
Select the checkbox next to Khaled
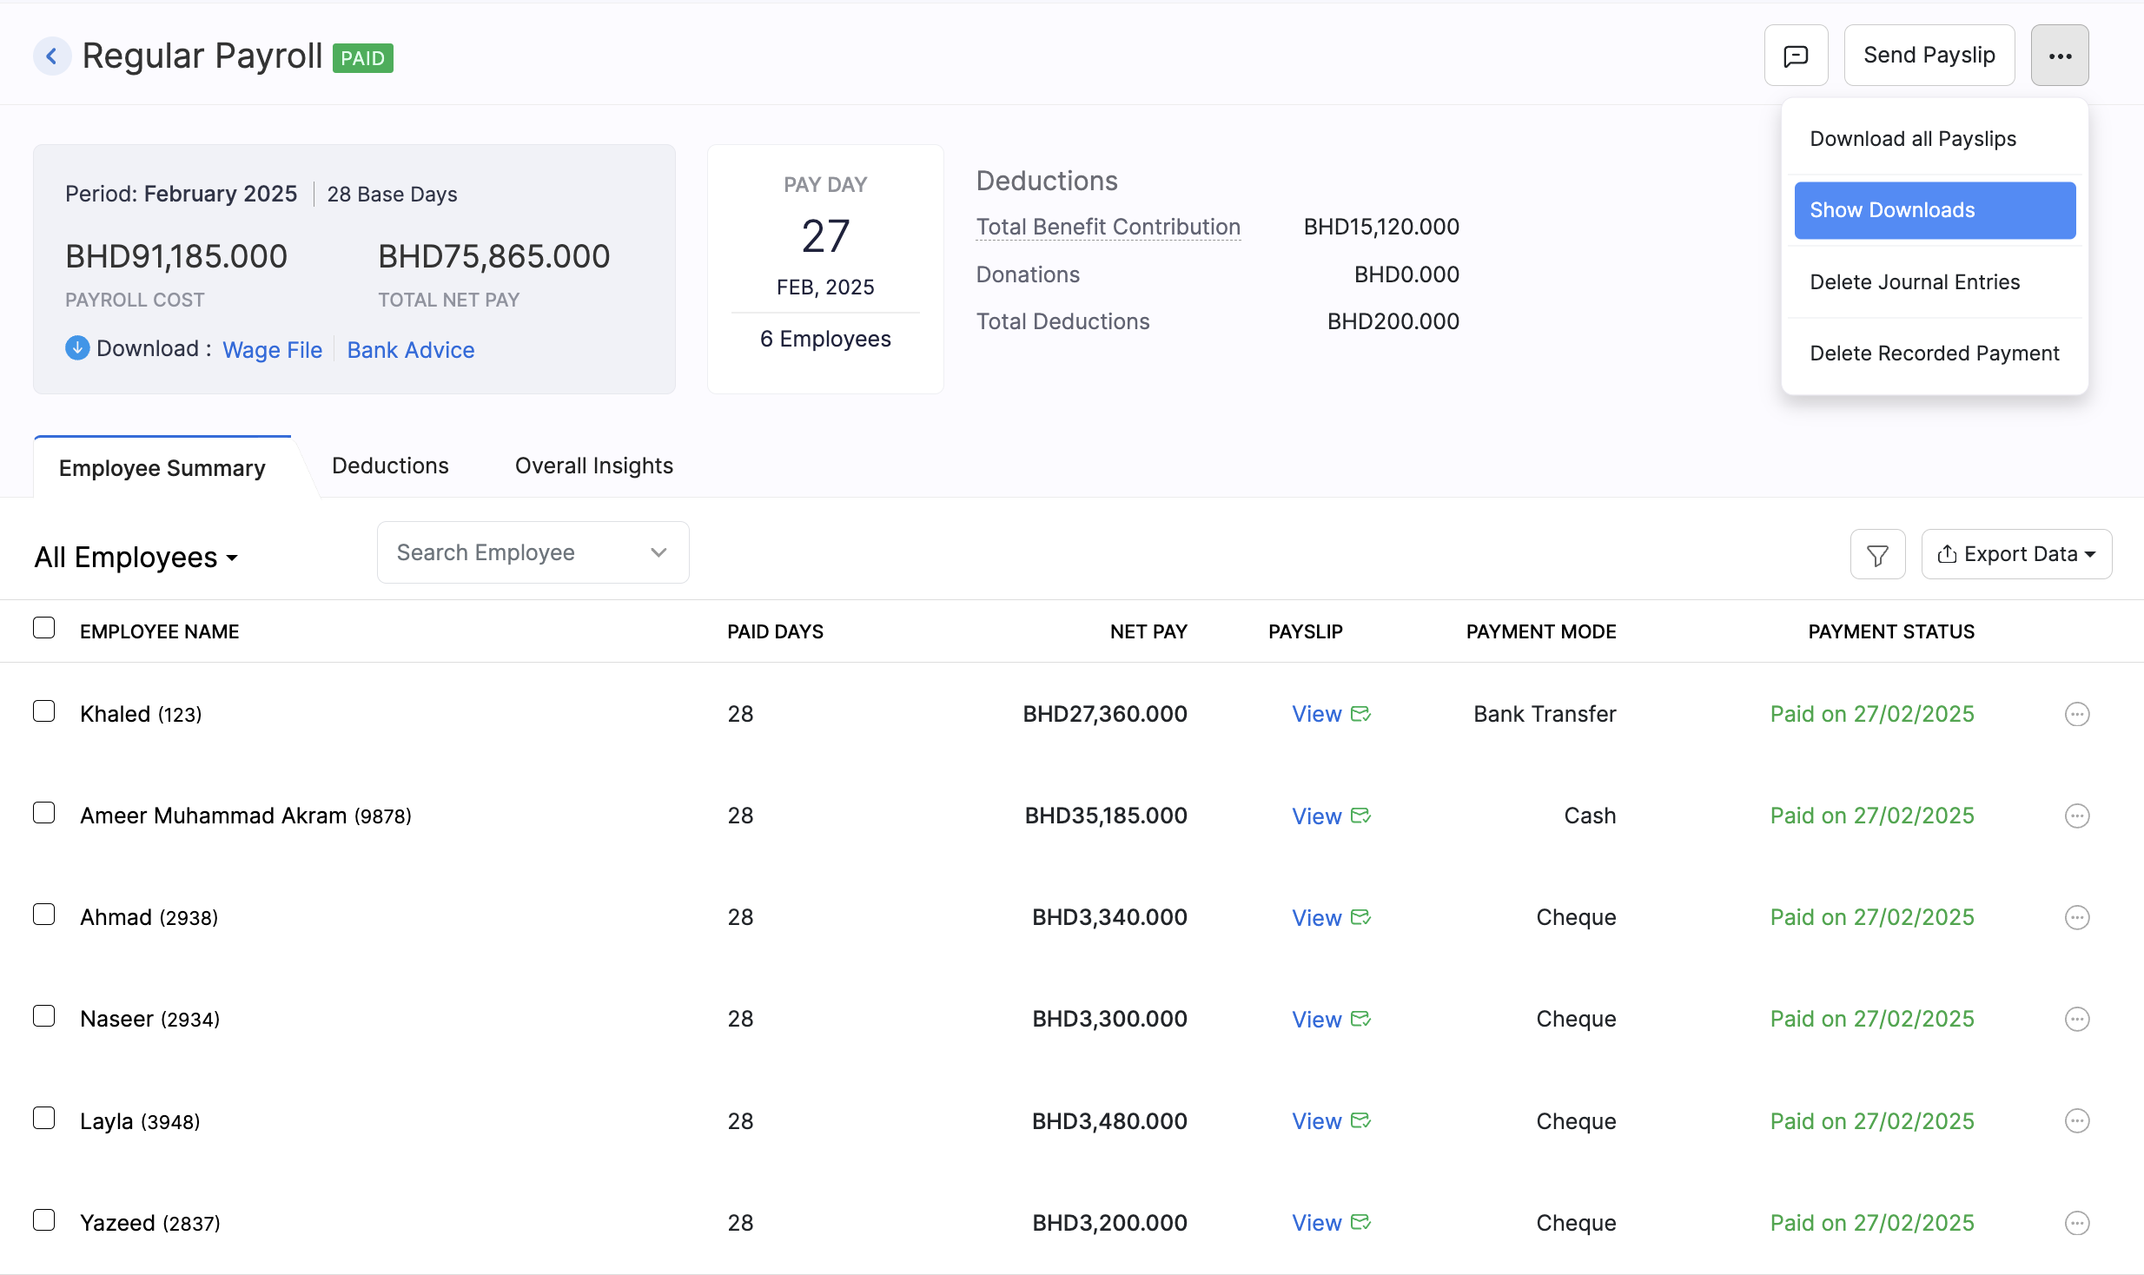tap(44, 710)
